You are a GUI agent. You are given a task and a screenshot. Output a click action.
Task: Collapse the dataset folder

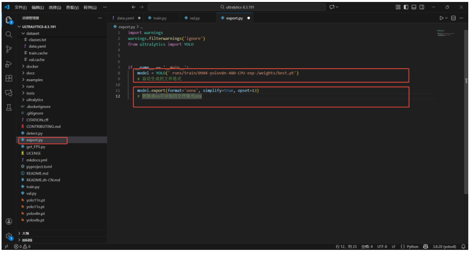tap(62, 33)
